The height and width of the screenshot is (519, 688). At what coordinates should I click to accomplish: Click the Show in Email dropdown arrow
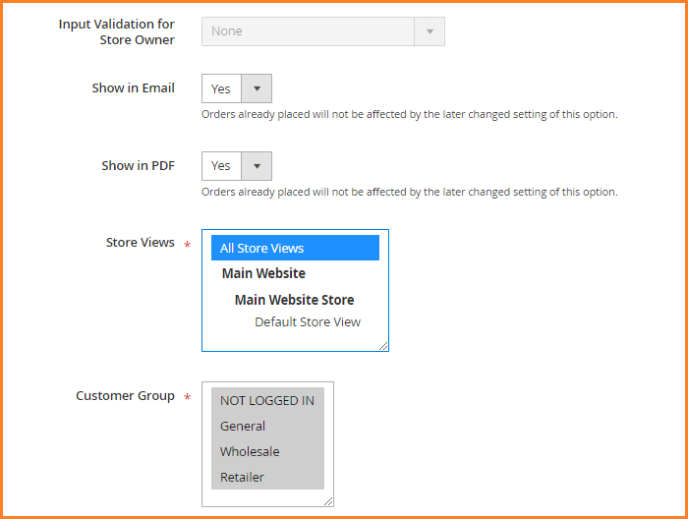(257, 88)
